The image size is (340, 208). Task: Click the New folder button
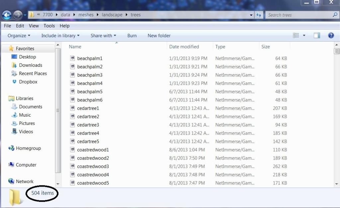pyautogui.click(x=159, y=36)
